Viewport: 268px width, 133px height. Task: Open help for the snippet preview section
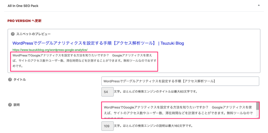coord(13,34)
